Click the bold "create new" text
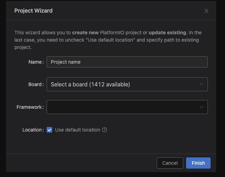This screenshot has height=177, width=225. 85,33
